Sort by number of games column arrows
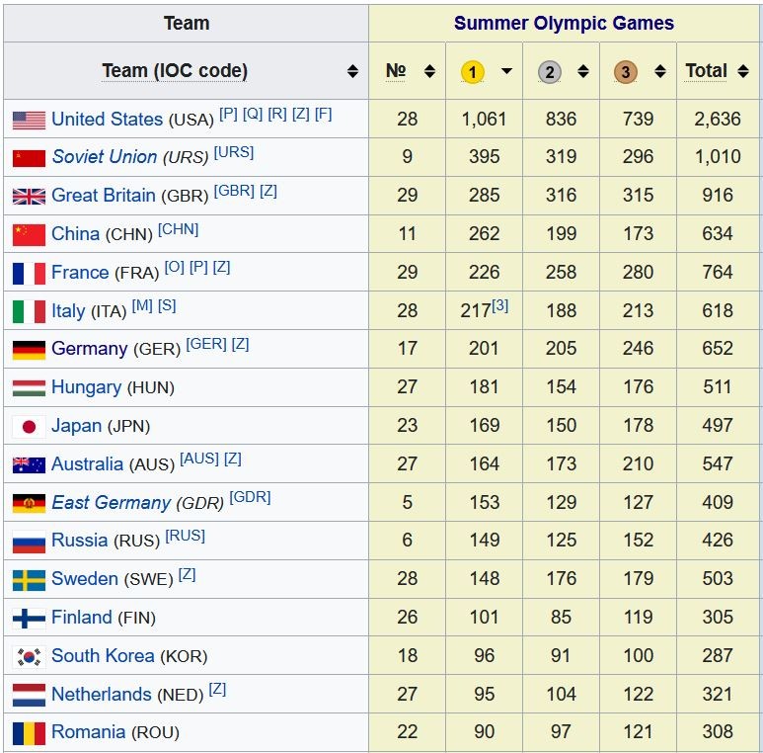The width and height of the screenshot is (763, 753). [429, 71]
